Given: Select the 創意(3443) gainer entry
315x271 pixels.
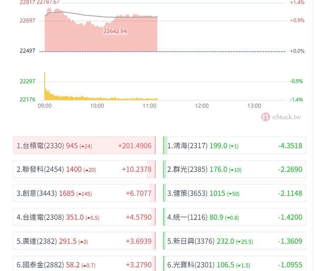Looking at the screenshot, I should click(84, 193).
